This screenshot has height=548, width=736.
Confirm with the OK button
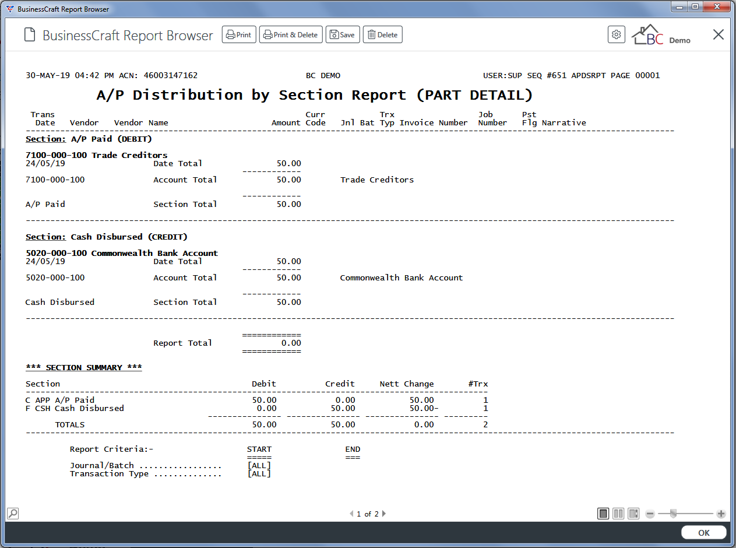(704, 533)
